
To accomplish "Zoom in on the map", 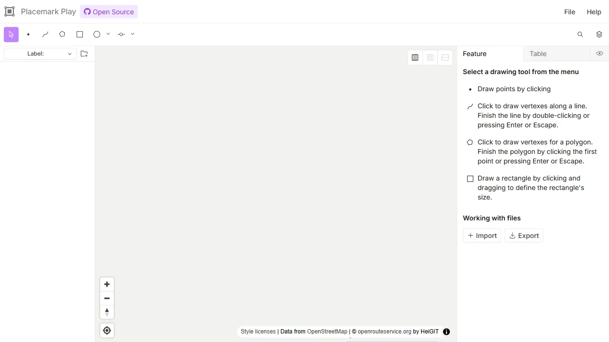I will click(107, 285).
